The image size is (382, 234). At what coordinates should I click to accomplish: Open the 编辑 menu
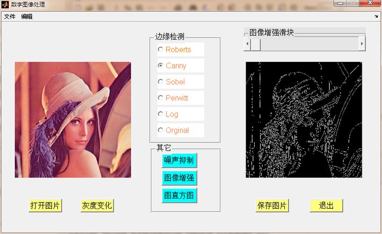(27, 16)
